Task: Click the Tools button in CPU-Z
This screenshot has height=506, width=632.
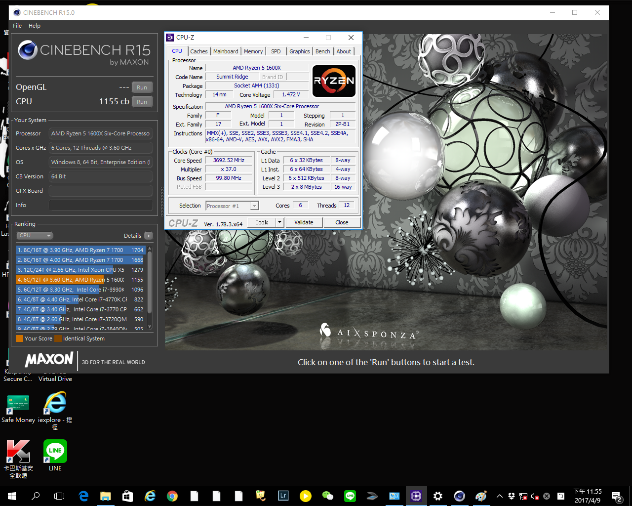Action: tap(262, 222)
